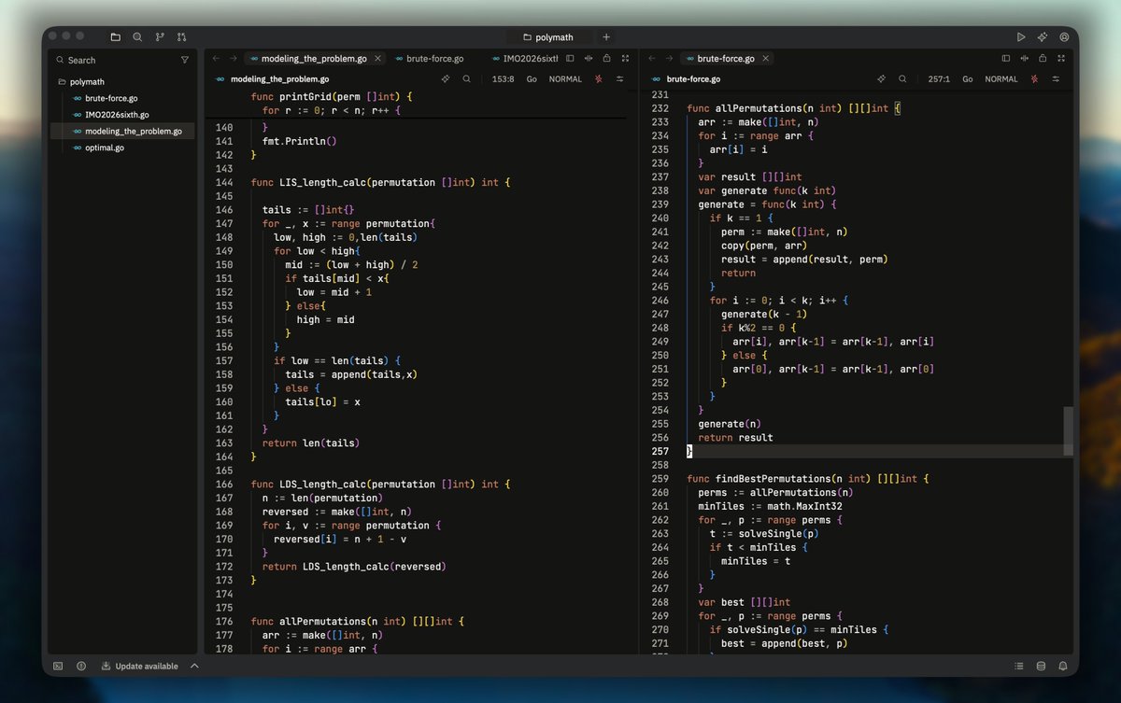Screen dimensions: 1121x703
Task: Click Update available in status bar
Action: click(139, 666)
